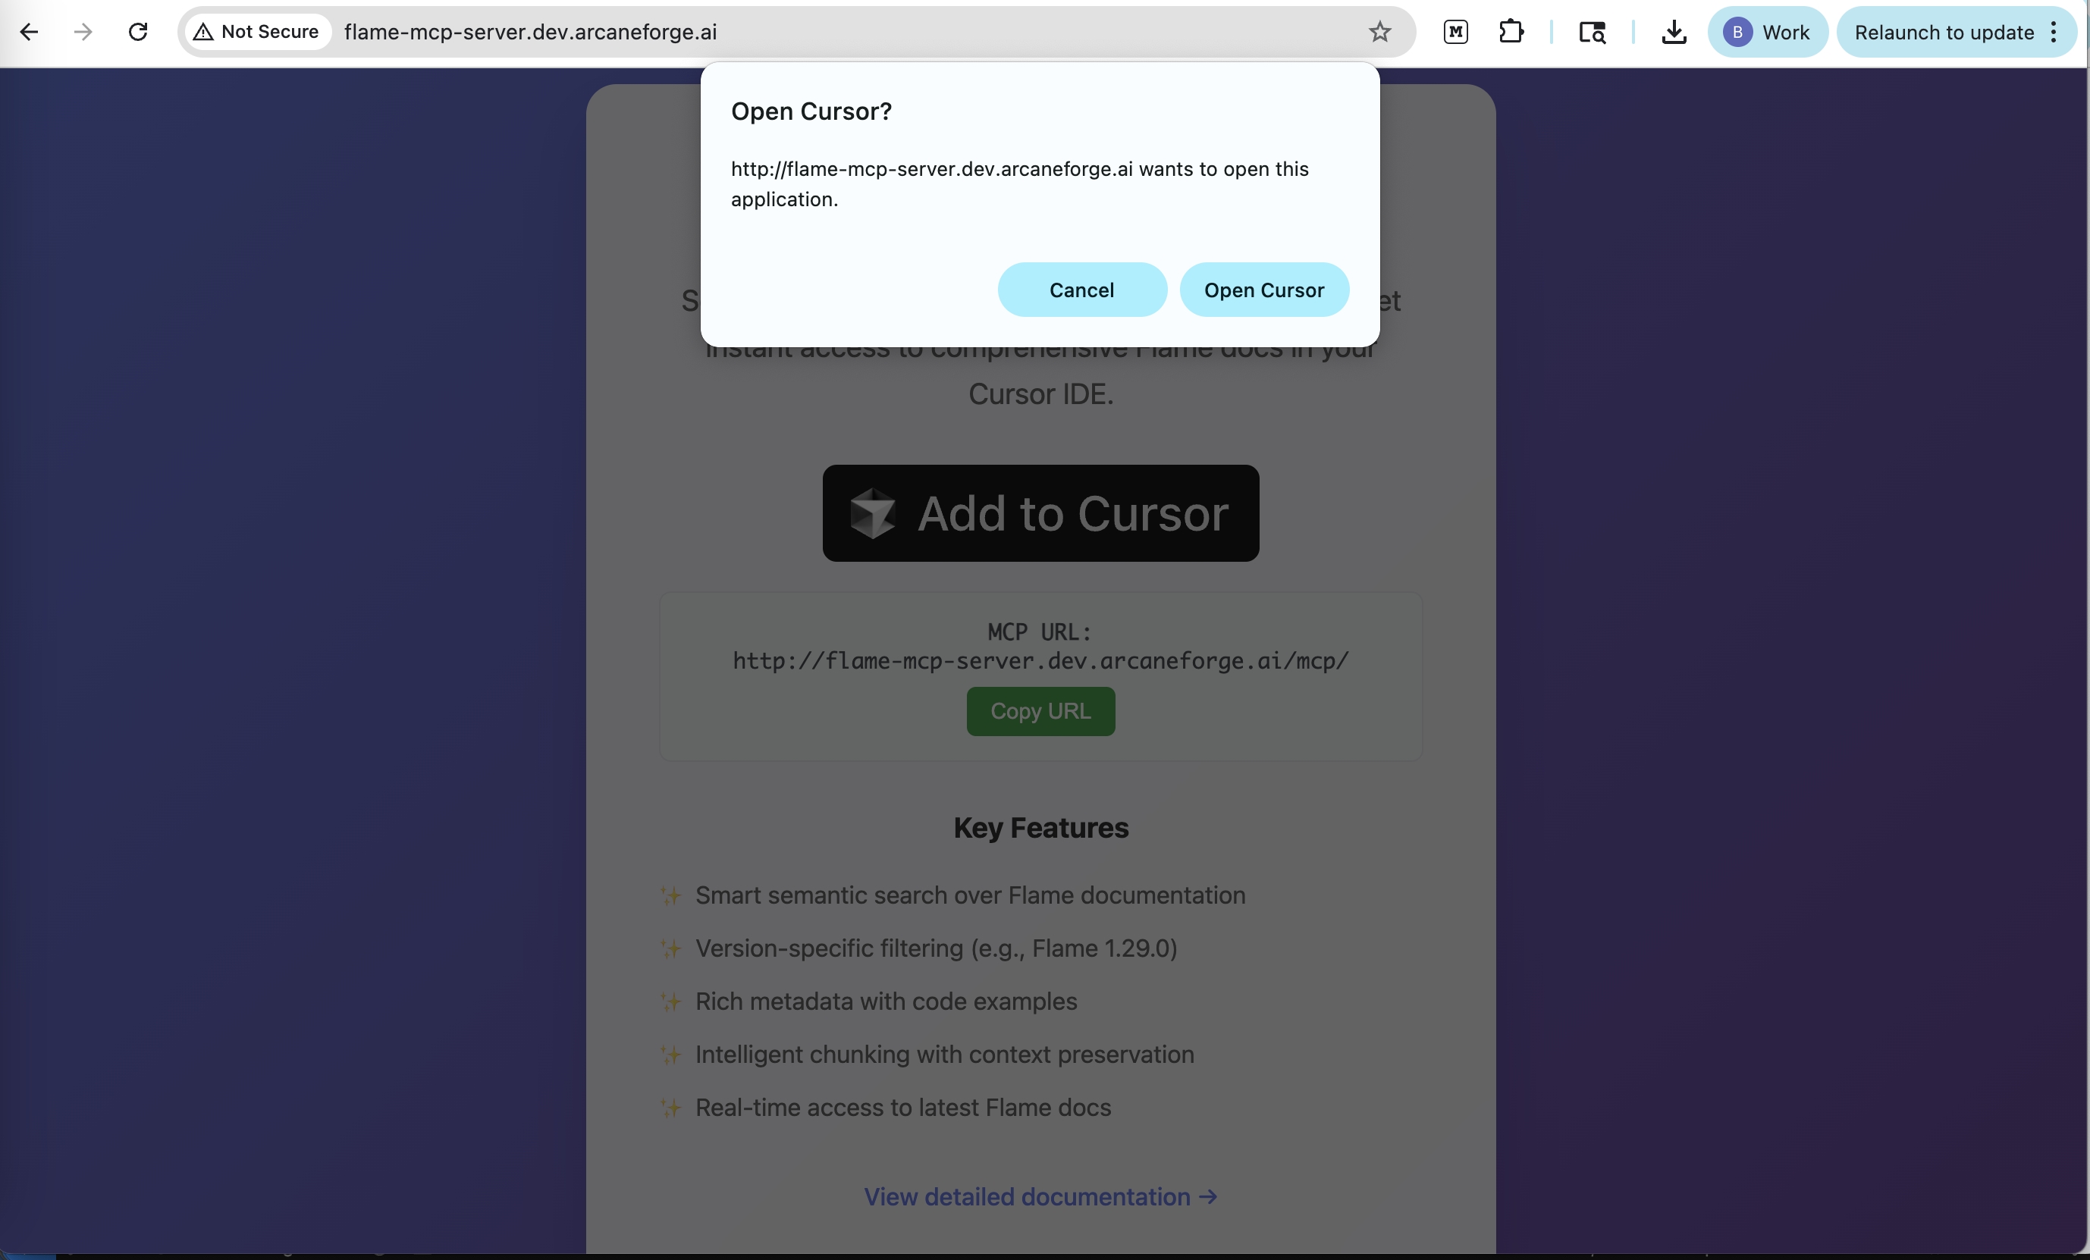
Task: Click the Not Secure warning badge
Action: 256,33
